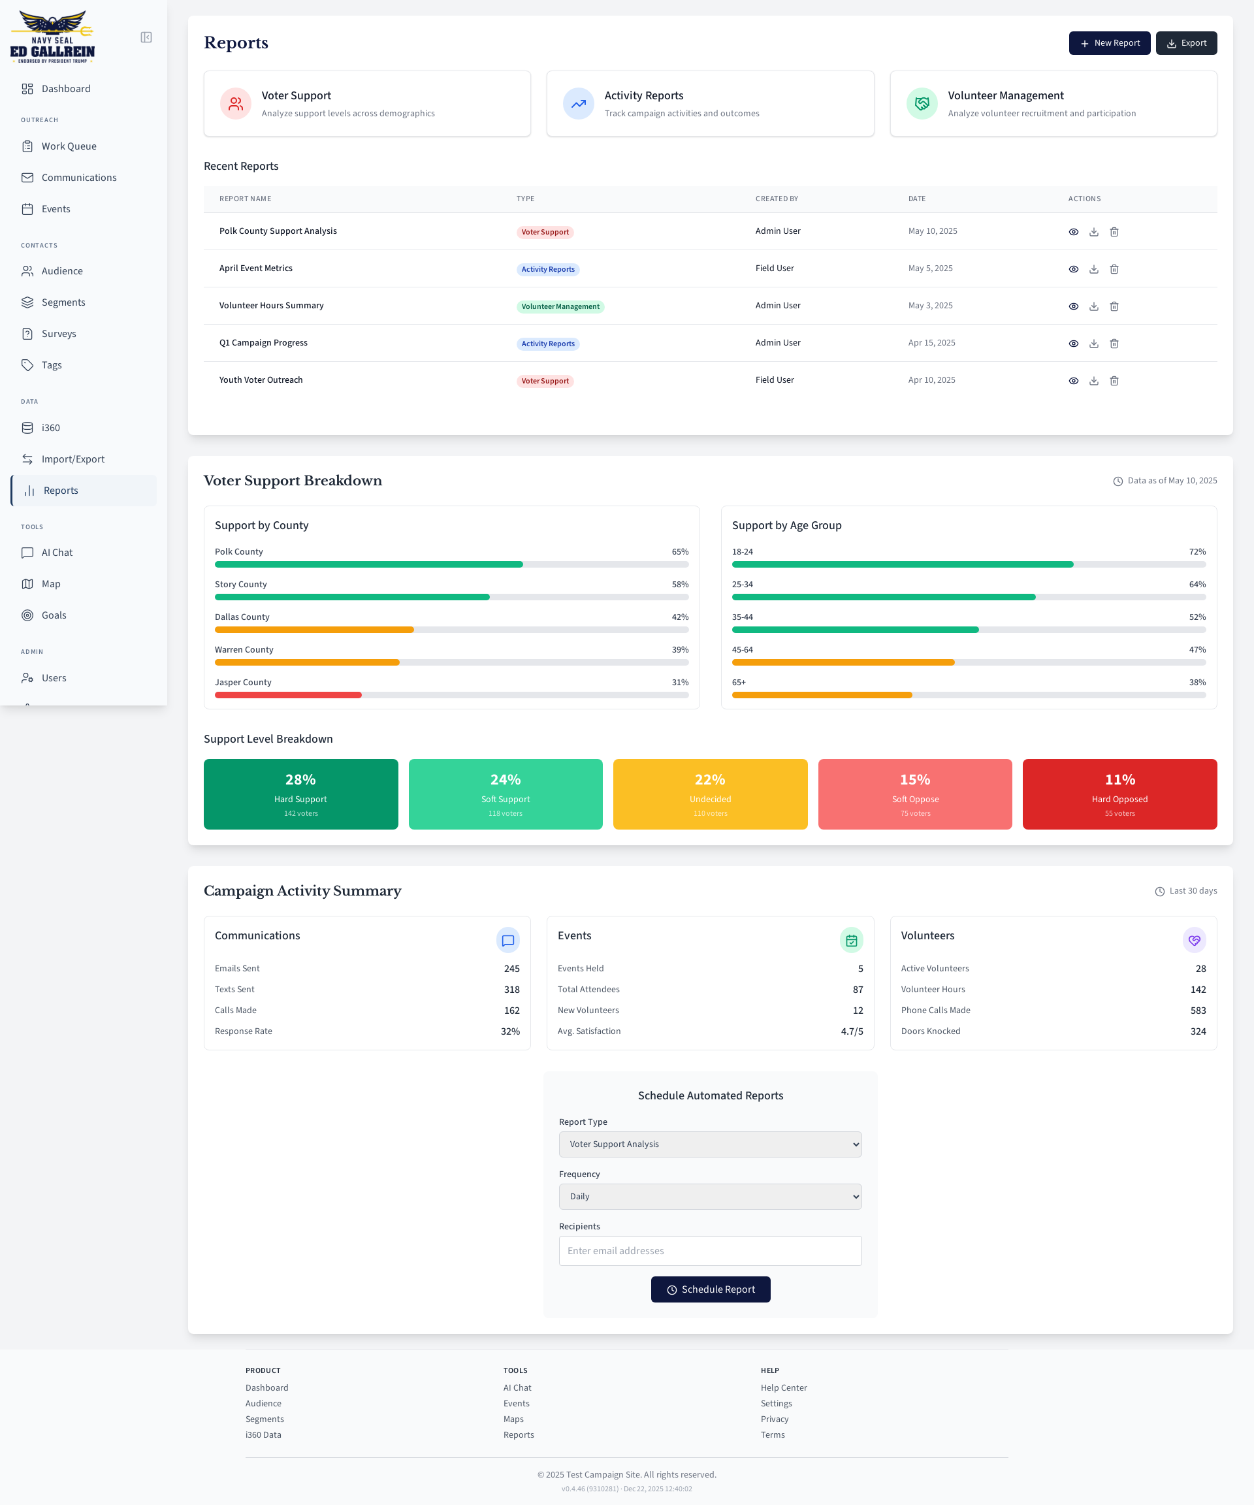Open the Report Type dropdown

tap(709, 1144)
